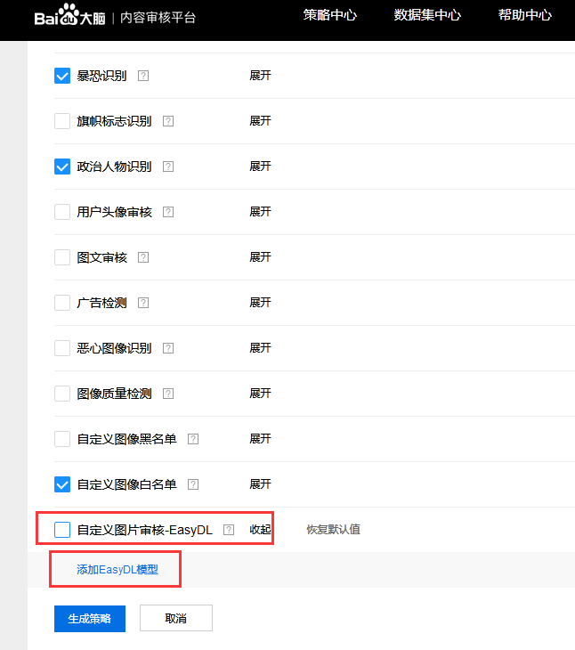Open help icon next to 图文审核
Image resolution: width=575 pixels, height=650 pixels.
click(x=143, y=257)
